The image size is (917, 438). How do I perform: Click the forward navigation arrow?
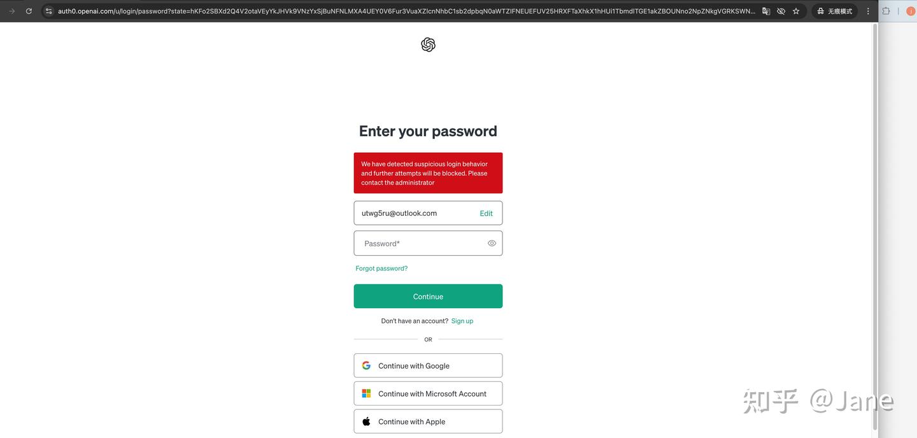(x=11, y=11)
